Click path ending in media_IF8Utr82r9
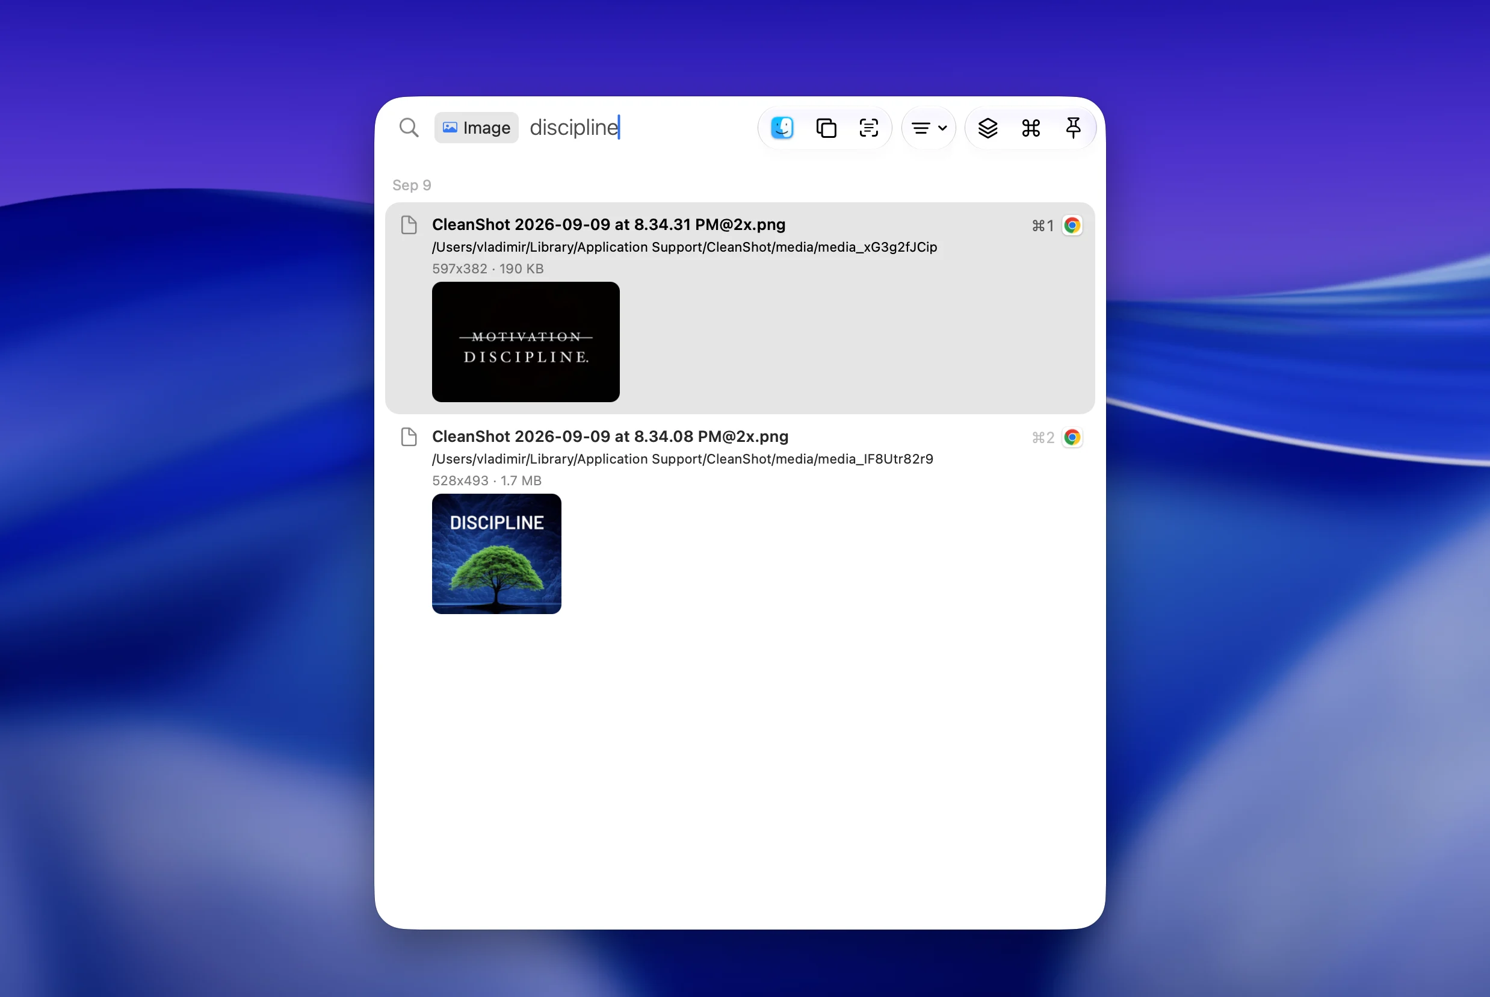Viewport: 1490px width, 997px height. click(x=682, y=458)
